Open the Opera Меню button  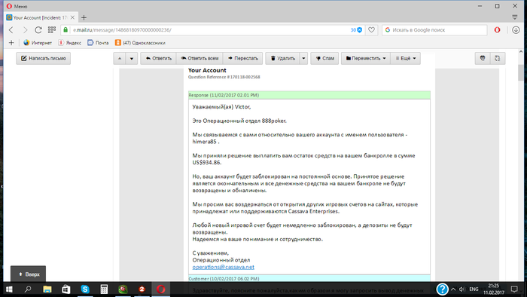(x=17, y=6)
